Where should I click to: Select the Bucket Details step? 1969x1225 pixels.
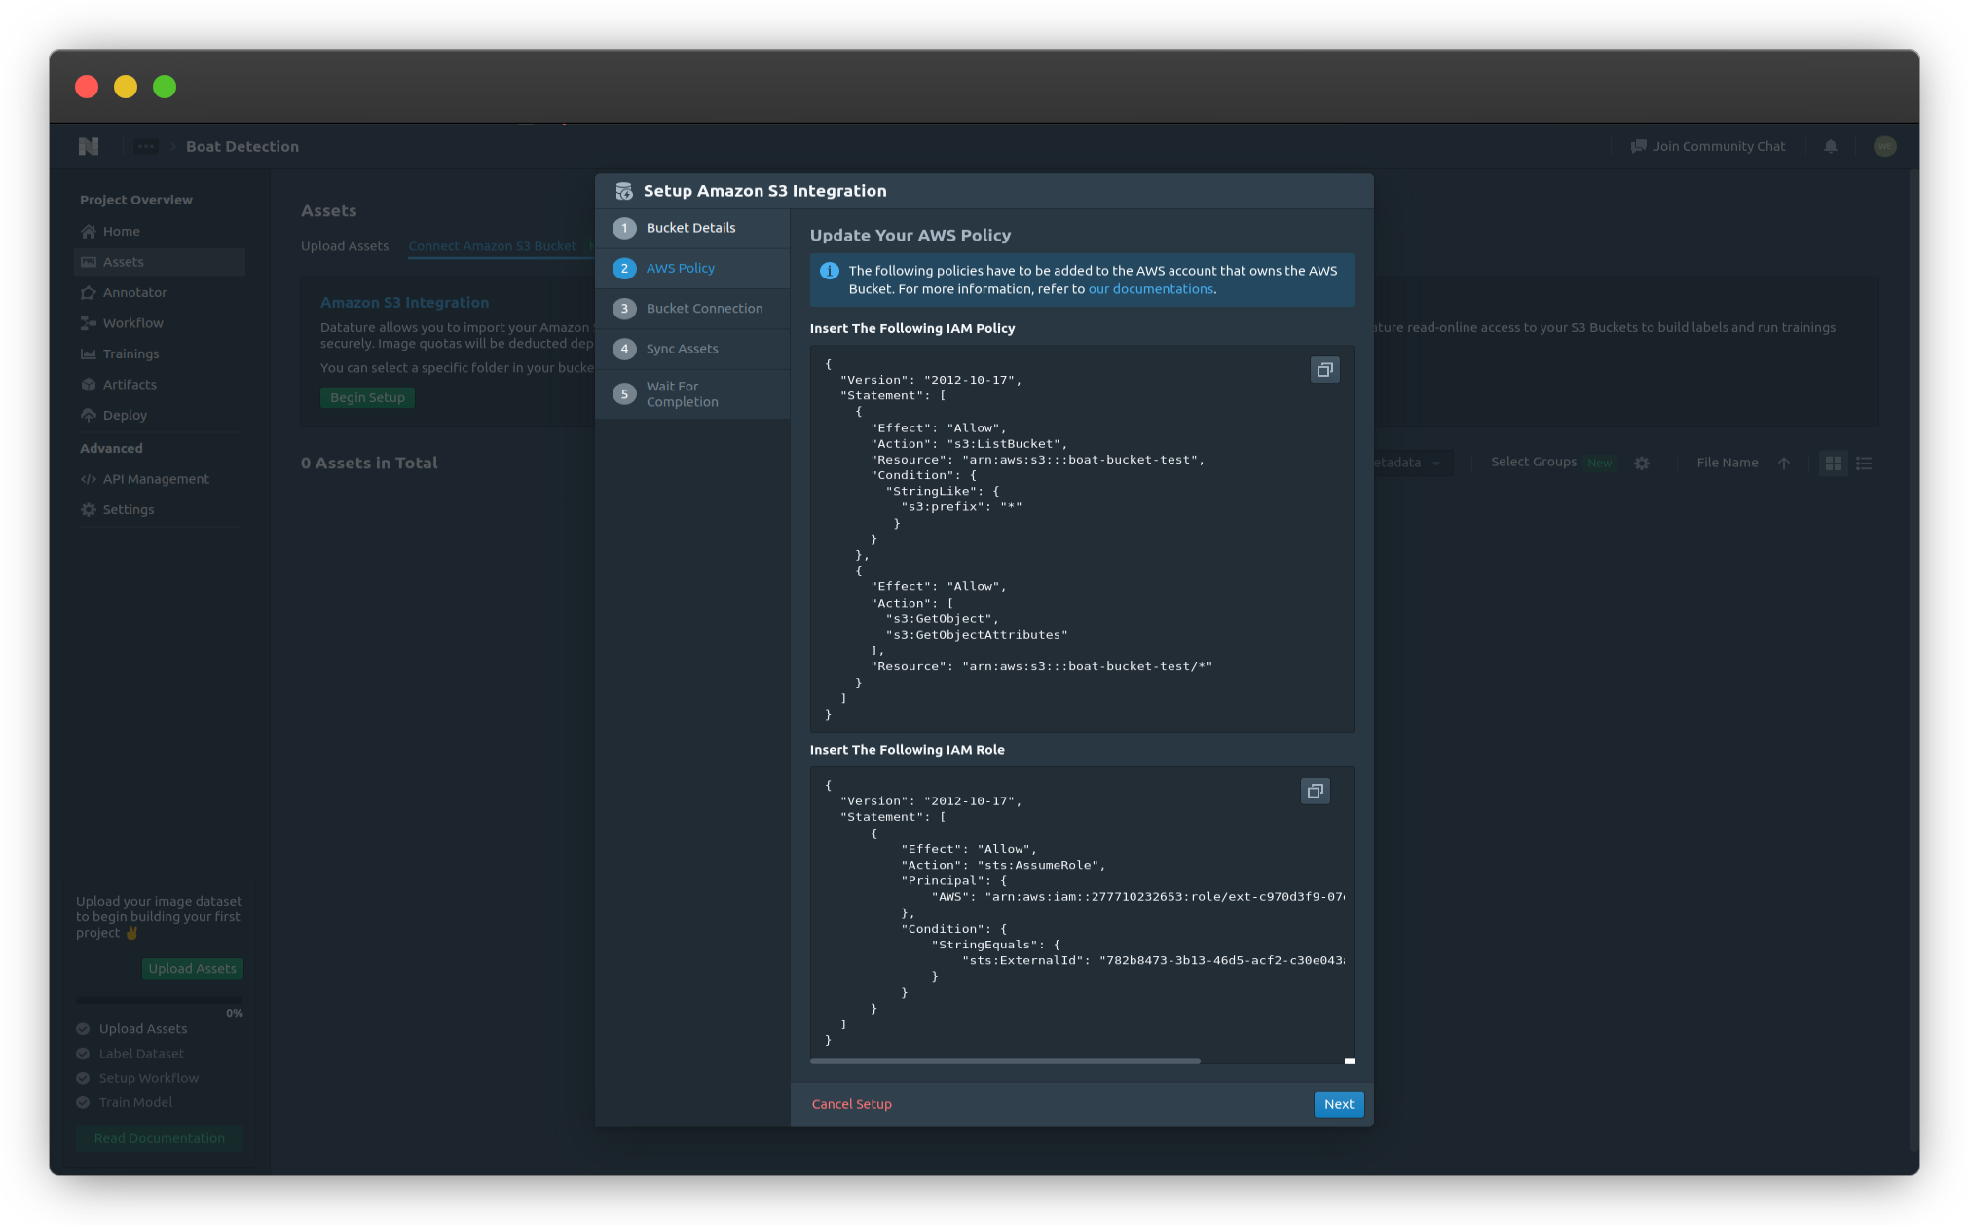[x=690, y=228]
